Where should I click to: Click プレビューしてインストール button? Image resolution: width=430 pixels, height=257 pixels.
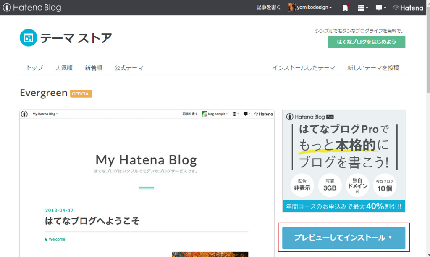pos(343,238)
